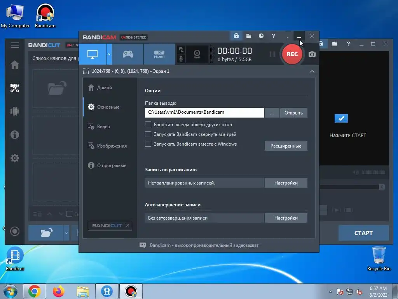Launch Chrome from the taskbar
398x299 pixels.
[35, 291]
